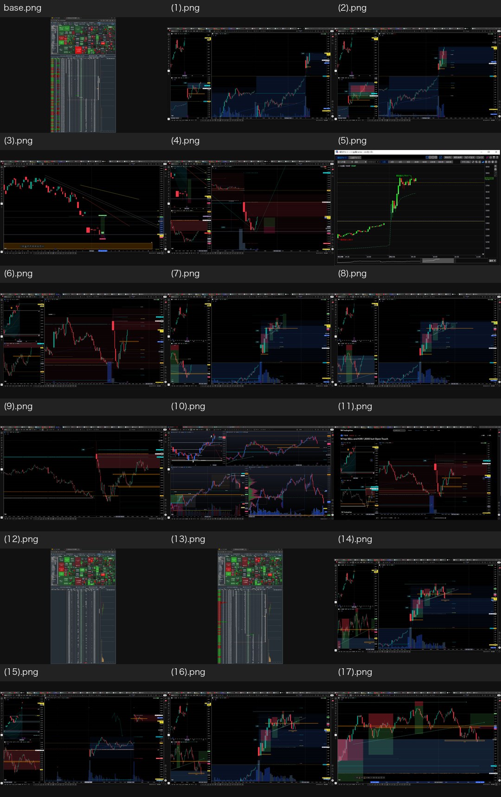
Task: Click the file name "(5).png"
Action: 352,141
